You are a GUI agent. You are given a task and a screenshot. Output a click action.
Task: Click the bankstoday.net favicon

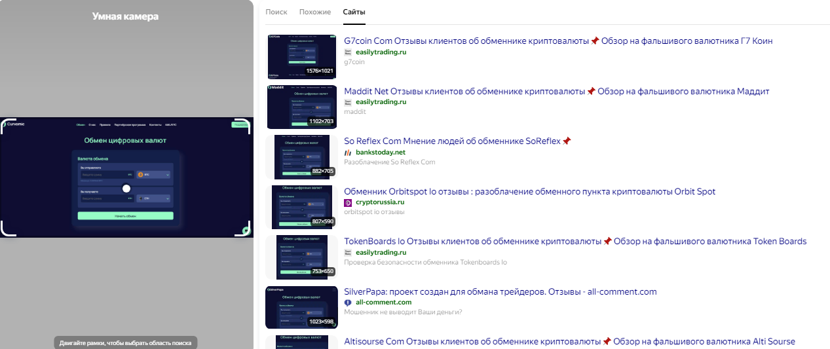348,152
